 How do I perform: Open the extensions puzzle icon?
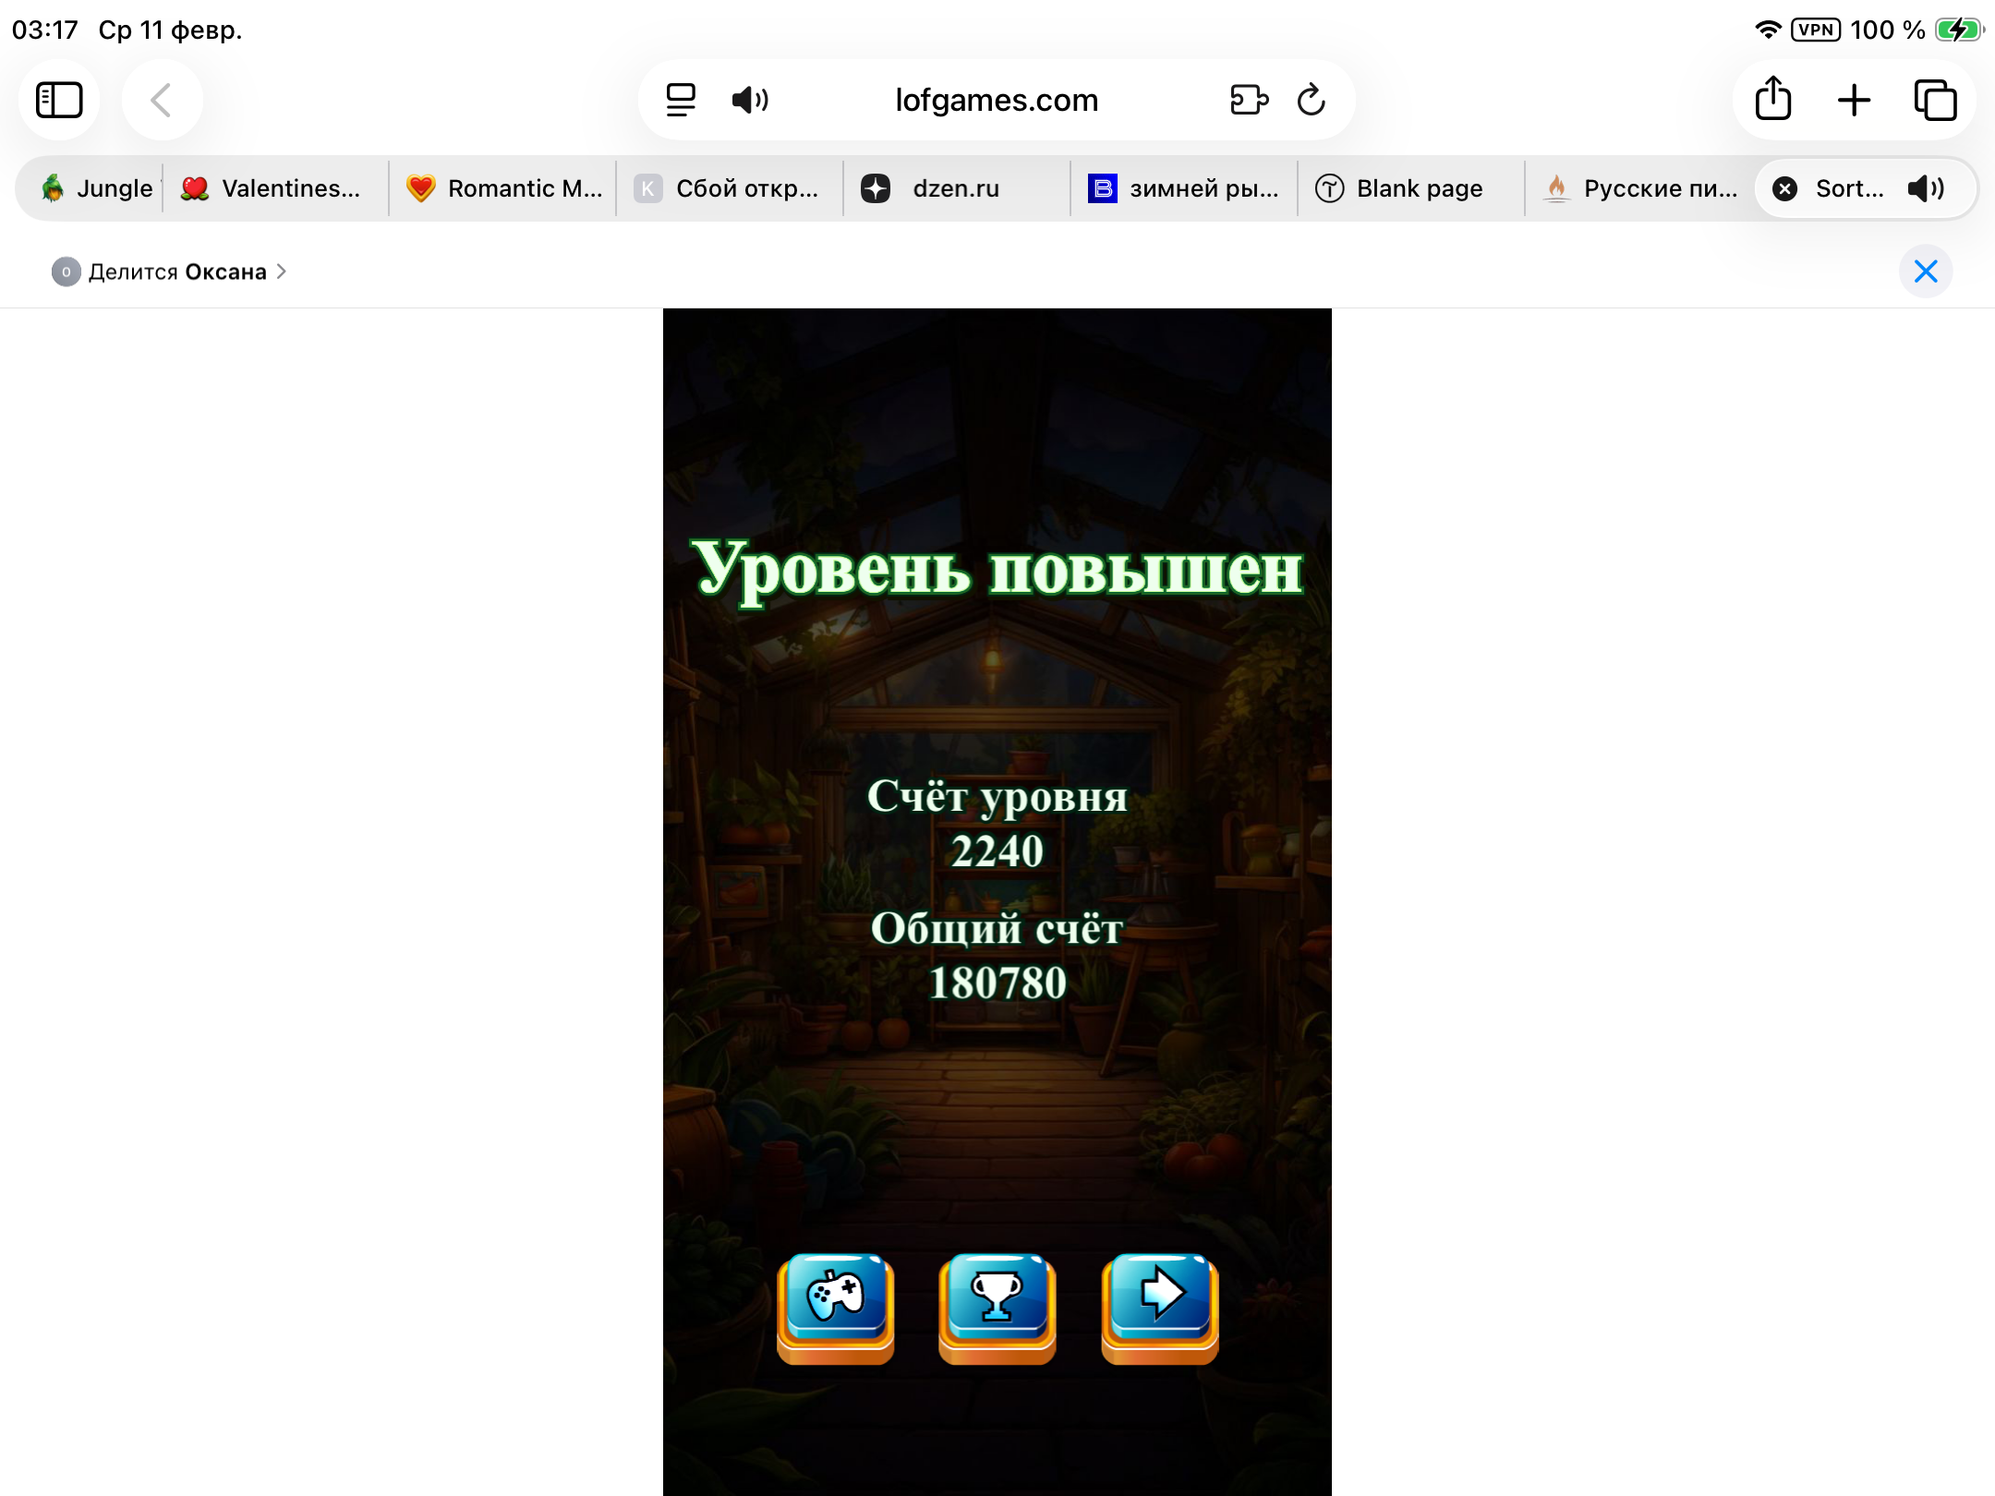pos(1249,100)
